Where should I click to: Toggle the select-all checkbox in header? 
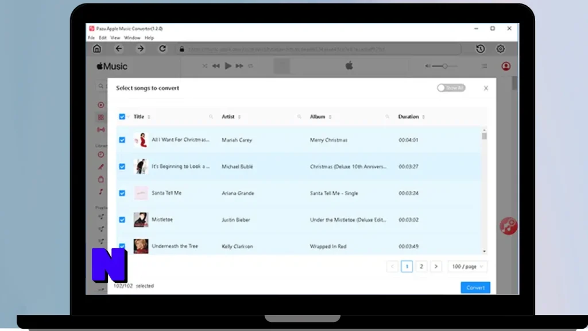pos(122,117)
